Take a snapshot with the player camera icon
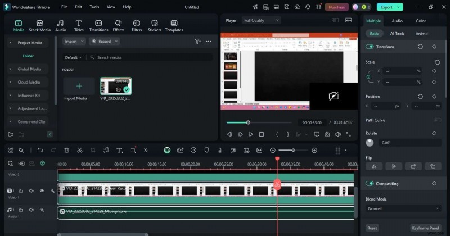This screenshot has height=236, width=450. [327, 134]
